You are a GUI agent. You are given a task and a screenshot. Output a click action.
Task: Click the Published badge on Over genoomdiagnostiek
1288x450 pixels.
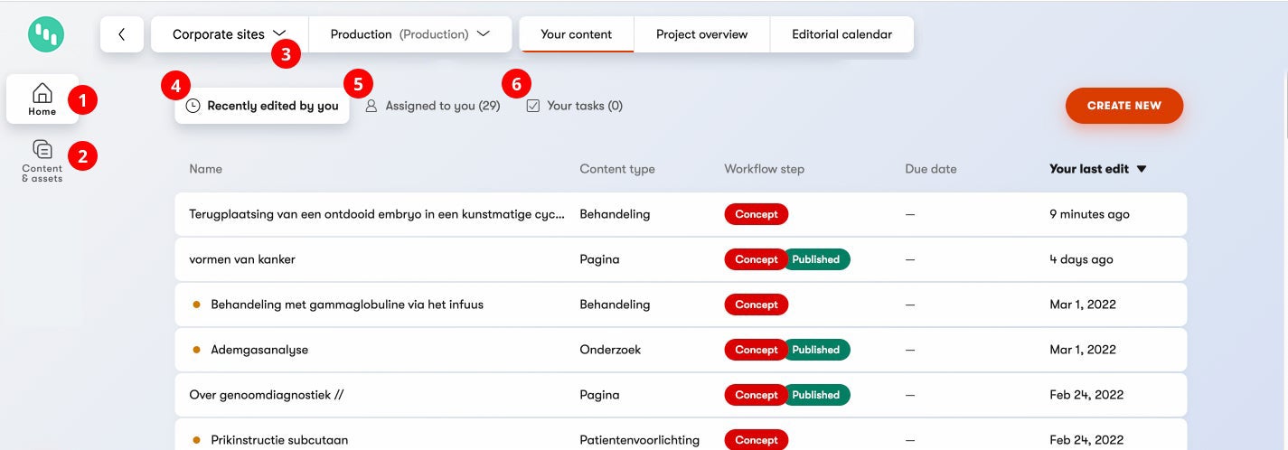pyautogui.click(x=815, y=395)
